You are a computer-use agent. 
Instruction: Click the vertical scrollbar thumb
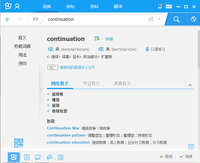[x=199, y=50]
